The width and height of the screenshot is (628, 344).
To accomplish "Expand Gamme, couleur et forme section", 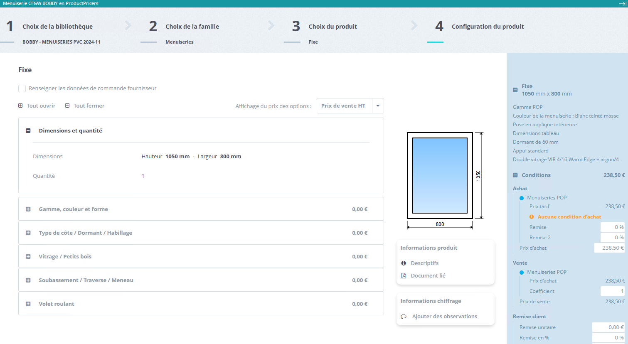I will click(28, 209).
